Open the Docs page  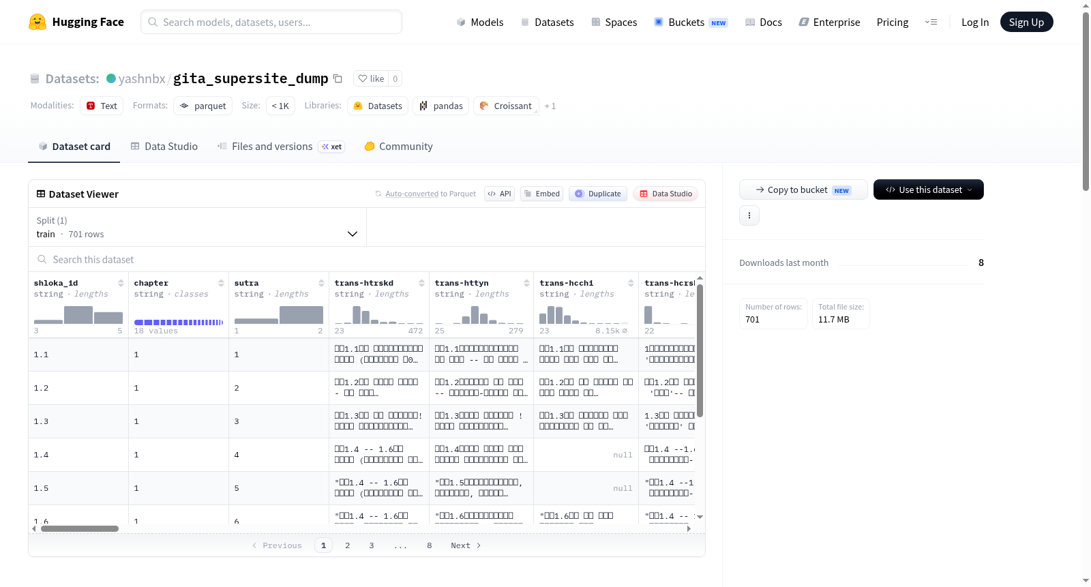(x=763, y=22)
